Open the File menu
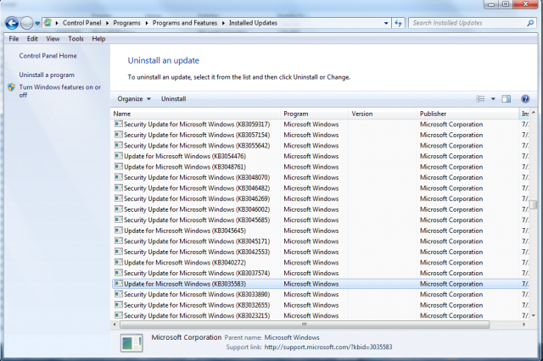 pyautogui.click(x=14, y=39)
